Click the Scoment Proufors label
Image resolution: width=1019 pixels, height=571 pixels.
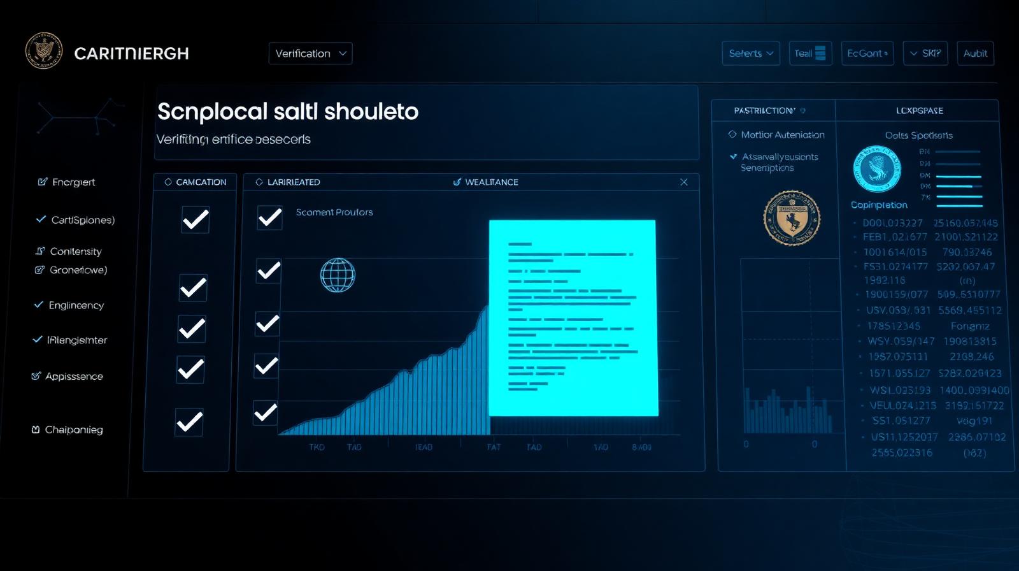click(334, 212)
